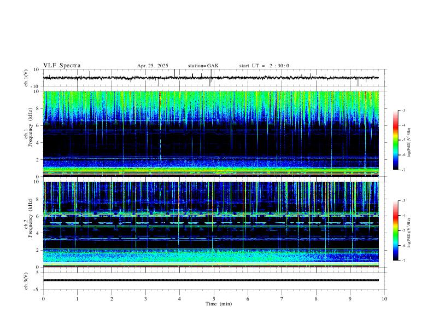Click the "8" kHz tick on ch.1 frequency axis
Image resolution: width=433 pixels, height=335 pixels.
click(38, 108)
